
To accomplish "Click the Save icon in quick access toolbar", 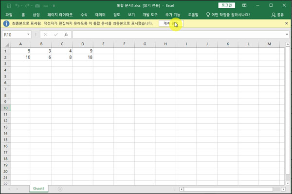I will tap(9, 6).
